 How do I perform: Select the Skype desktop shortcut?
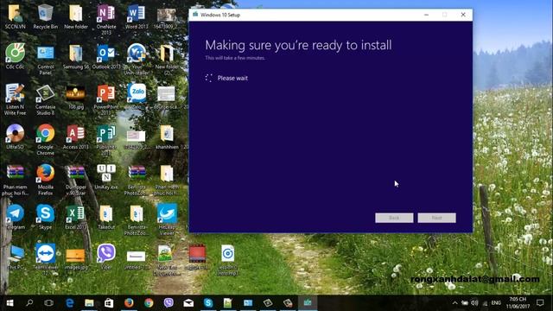tap(46, 217)
